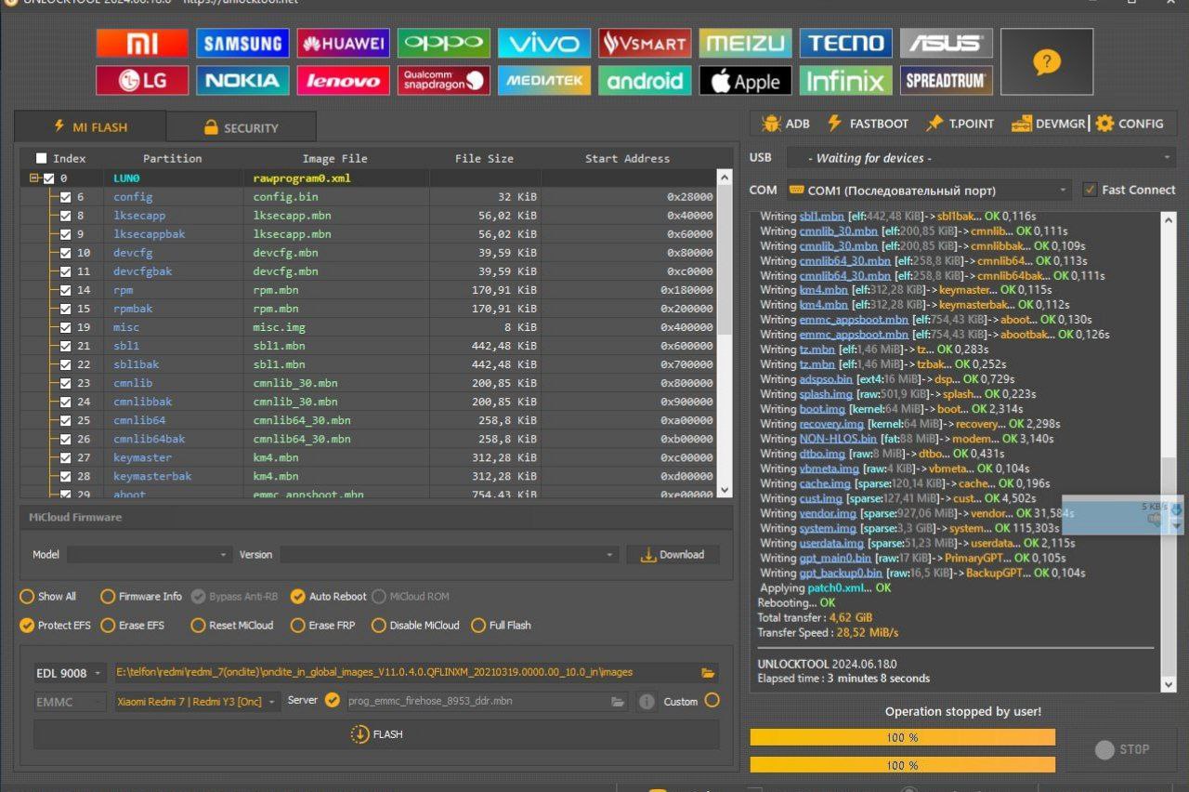1189x792 pixels.
Task: Uncheck the keymaster partition row checkbox
Action: (65, 457)
